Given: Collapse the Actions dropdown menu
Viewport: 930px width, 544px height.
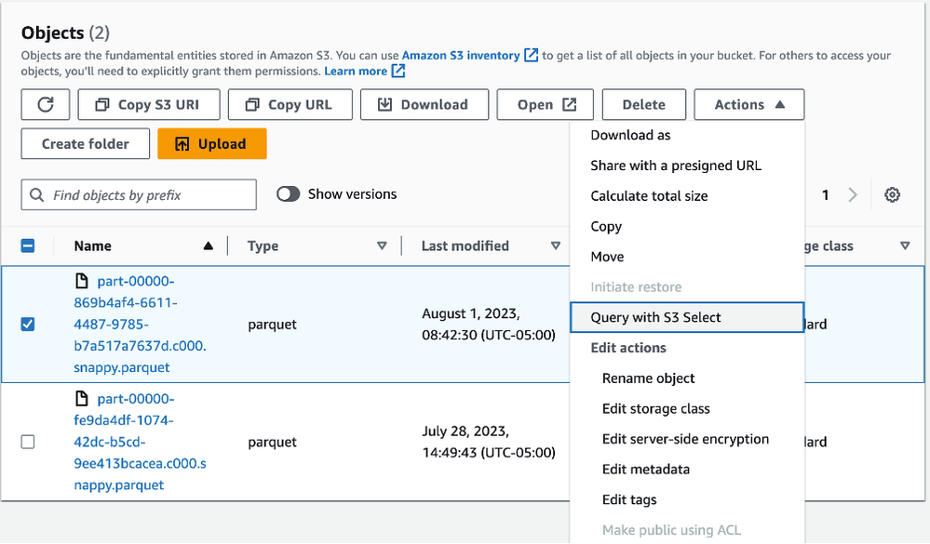Looking at the screenshot, I should tap(748, 105).
